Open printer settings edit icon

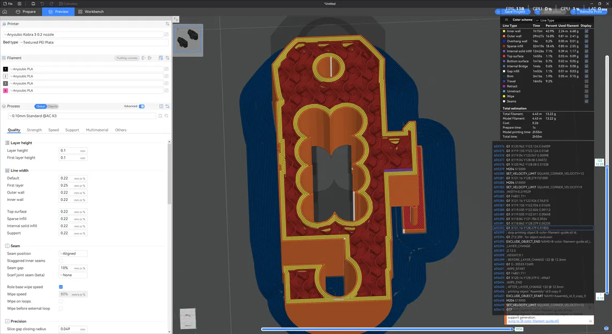[167, 34]
